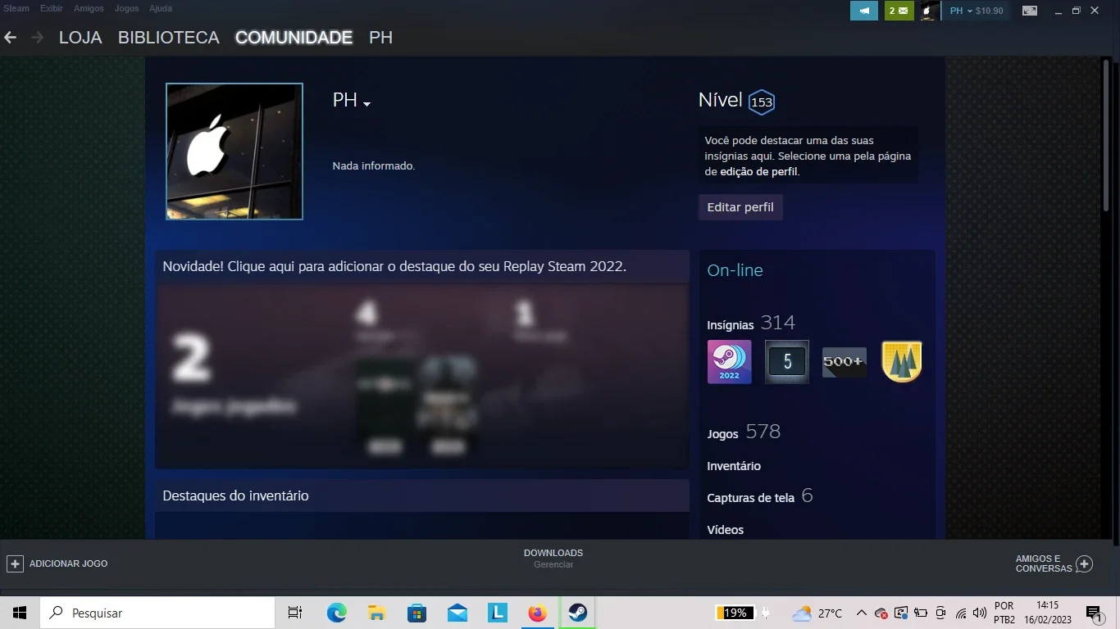Screen dimensions: 1120x629
Task: Open the Steam menu
Action: 16,8
